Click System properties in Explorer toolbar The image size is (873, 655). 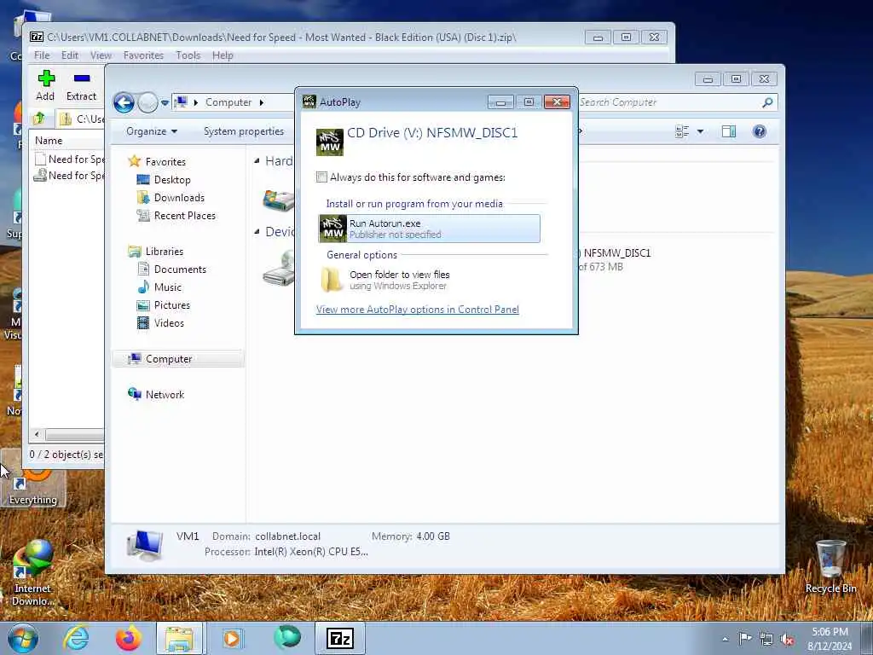point(244,131)
